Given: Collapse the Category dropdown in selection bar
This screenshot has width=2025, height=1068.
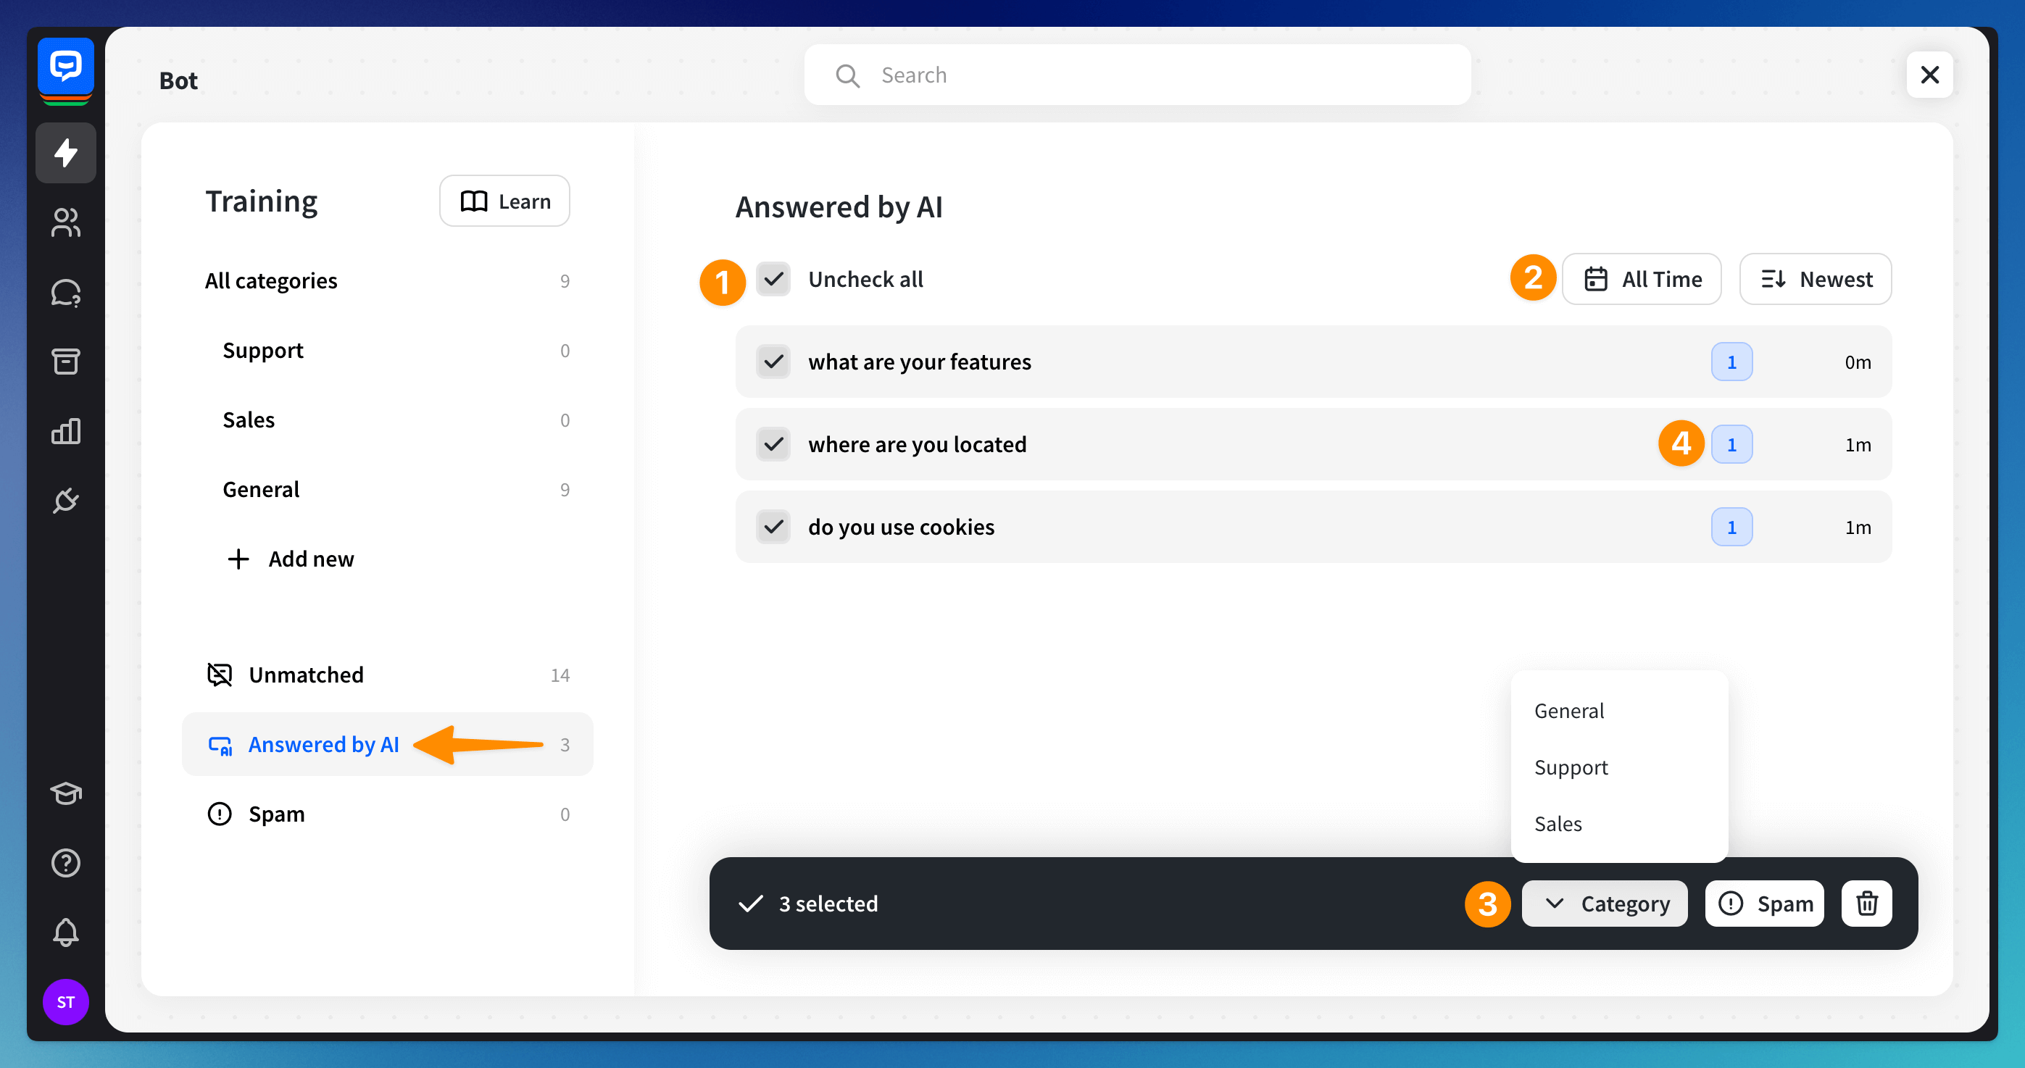Looking at the screenshot, I should pos(1605,904).
